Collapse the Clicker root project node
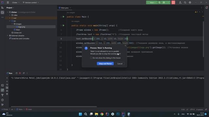Image resolution: width=209 pixels, height=117 pixels. point(8,12)
